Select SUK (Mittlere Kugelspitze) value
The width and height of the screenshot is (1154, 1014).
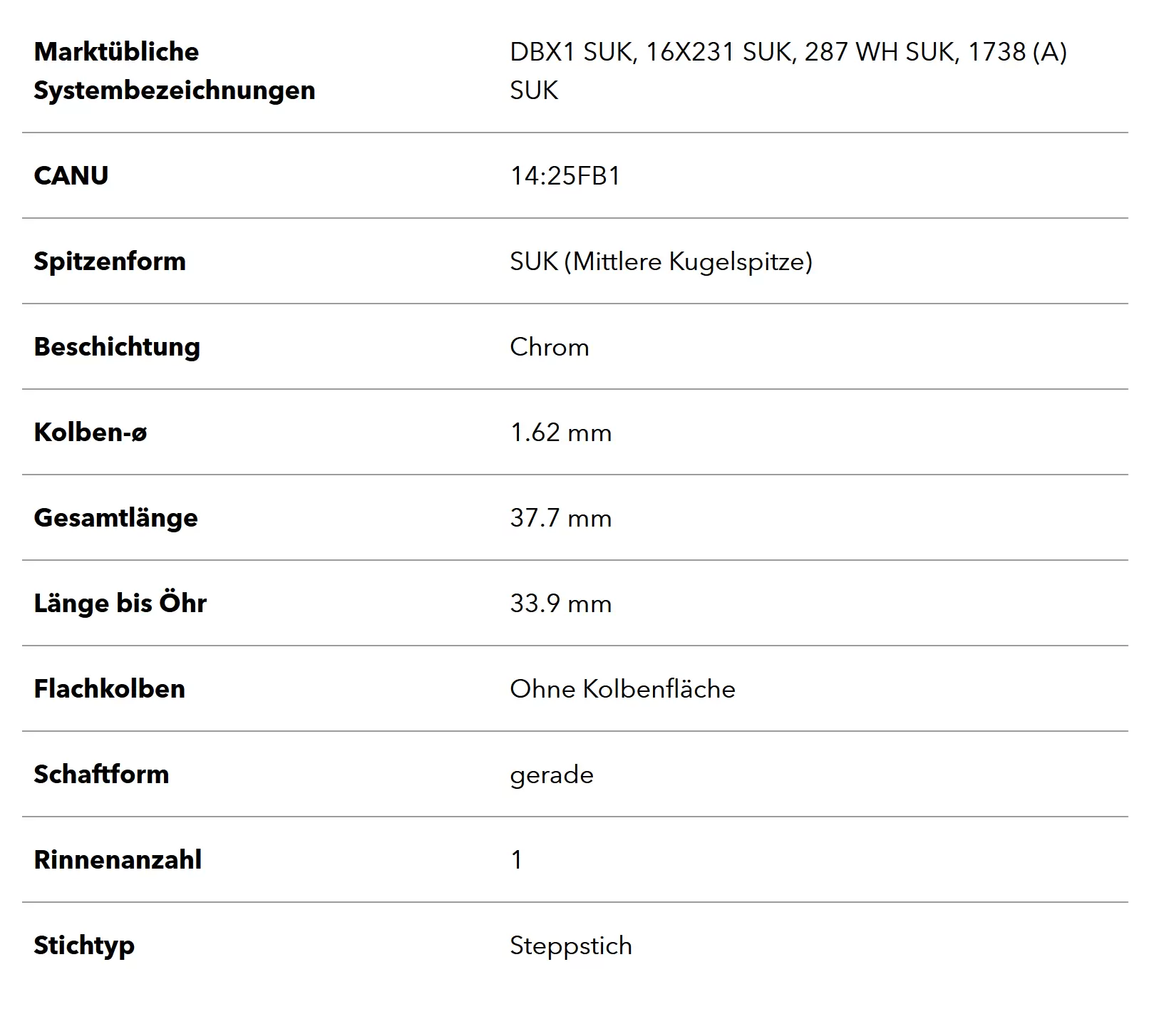coord(661,262)
